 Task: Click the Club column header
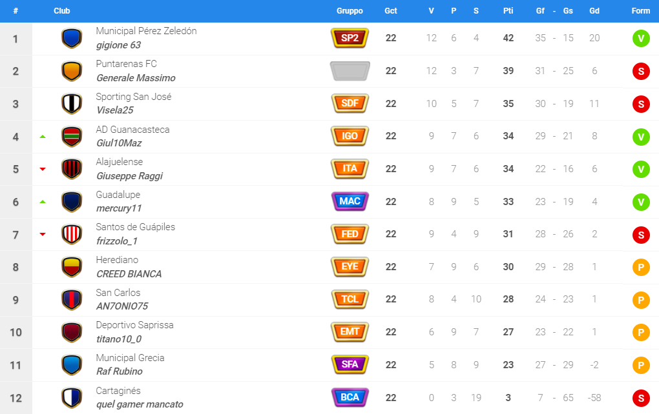(x=62, y=11)
